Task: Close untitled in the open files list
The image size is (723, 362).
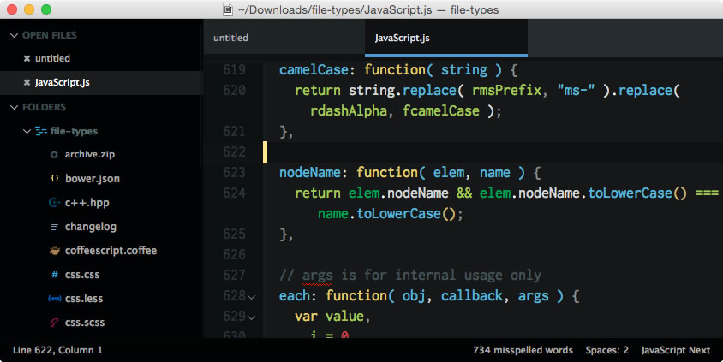Action: click(x=27, y=59)
